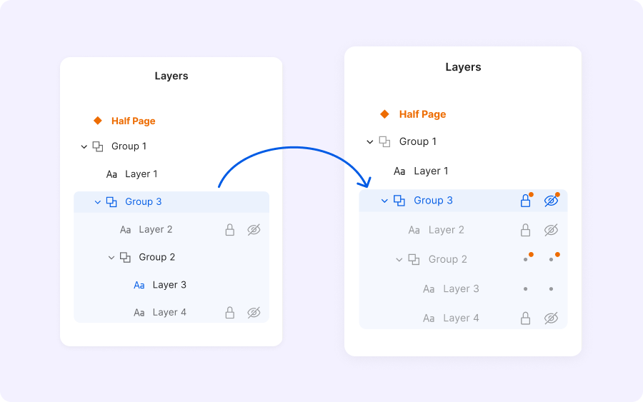Collapse Group 2 chevron in left panel

(111, 258)
